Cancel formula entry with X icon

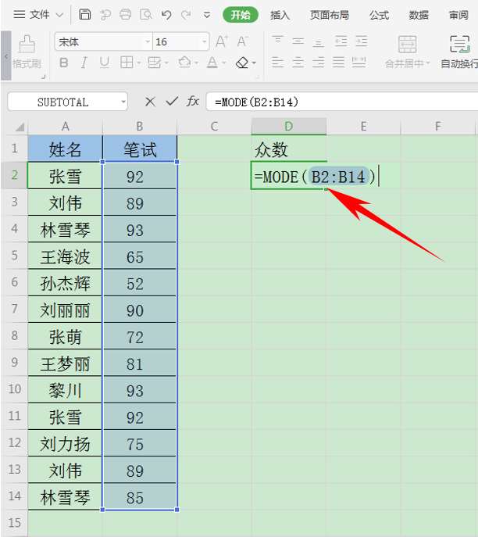coord(150,102)
